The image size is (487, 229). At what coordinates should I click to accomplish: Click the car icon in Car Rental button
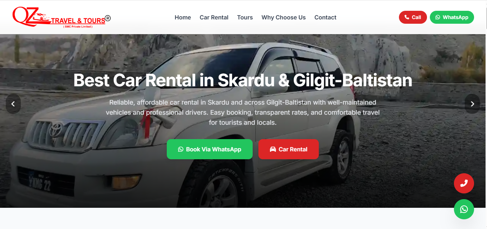(x=273, y=149)
